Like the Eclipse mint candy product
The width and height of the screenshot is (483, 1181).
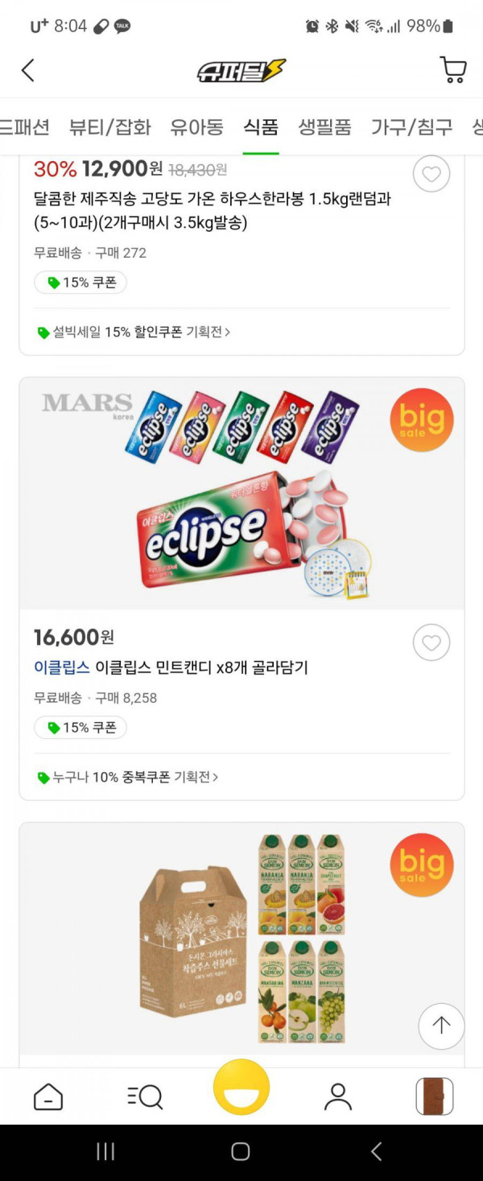coord(431,642)
